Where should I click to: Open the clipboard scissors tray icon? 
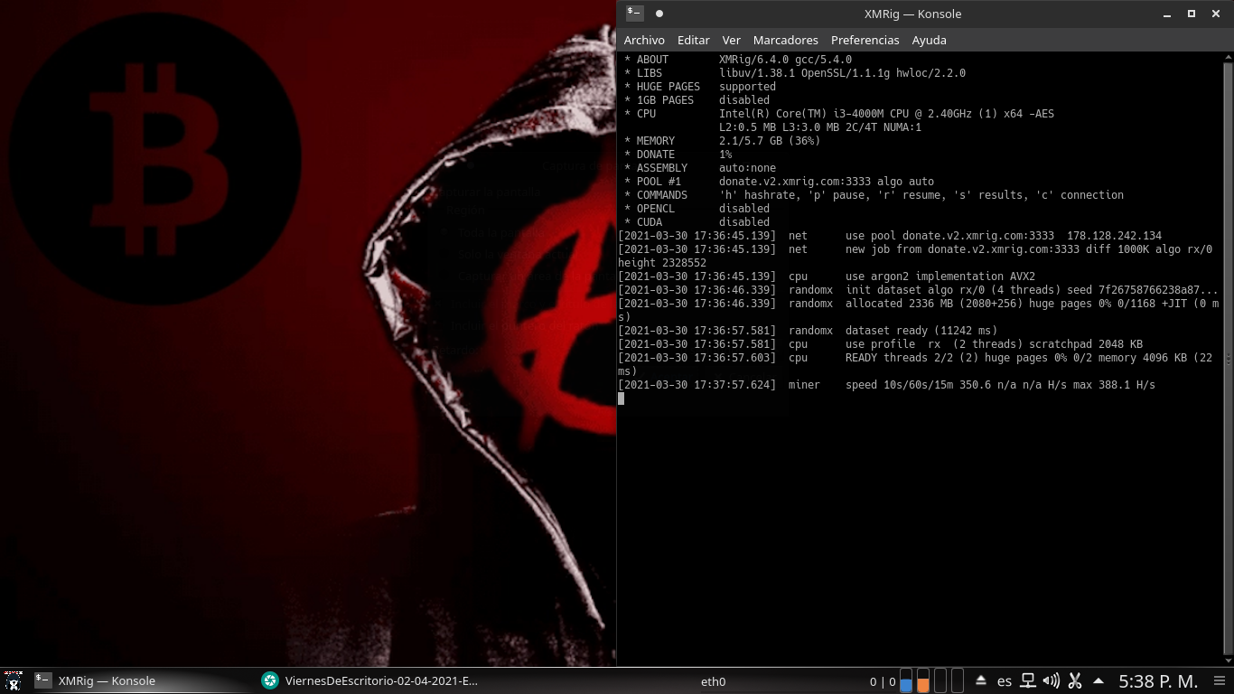1075,681
